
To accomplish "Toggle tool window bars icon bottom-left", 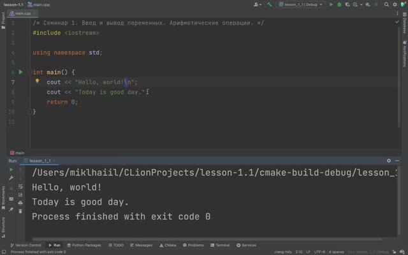I will pyautogui.click(x=4, y=252).
